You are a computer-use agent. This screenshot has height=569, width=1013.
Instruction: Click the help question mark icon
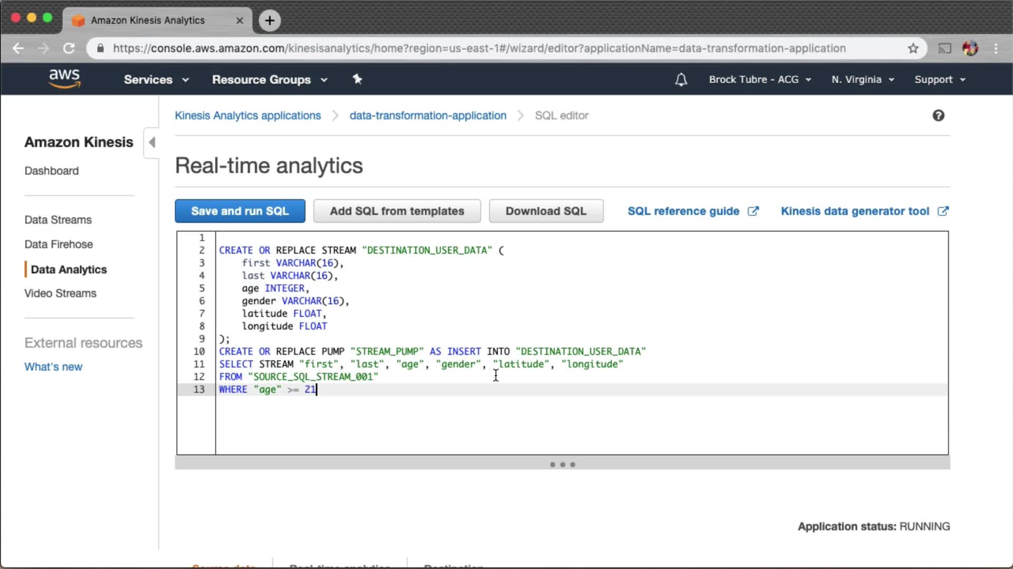click(938, 115)
